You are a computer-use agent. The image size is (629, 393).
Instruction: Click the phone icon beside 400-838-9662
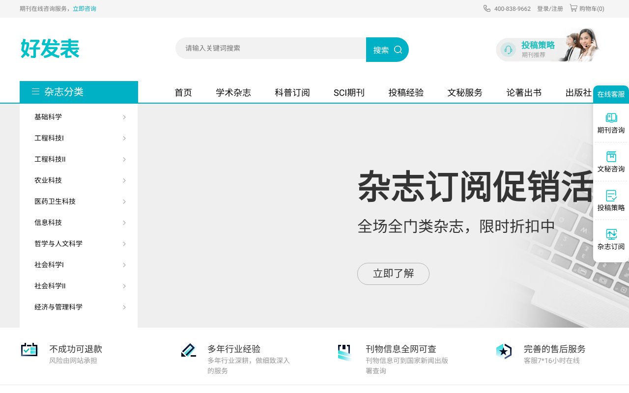[x=486, y=8]
